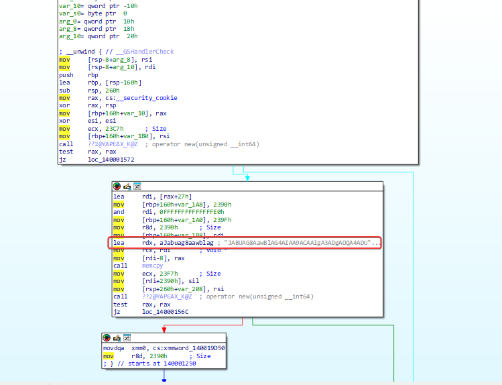Select 'xor rax, rsp' instruction

[88, 105]
